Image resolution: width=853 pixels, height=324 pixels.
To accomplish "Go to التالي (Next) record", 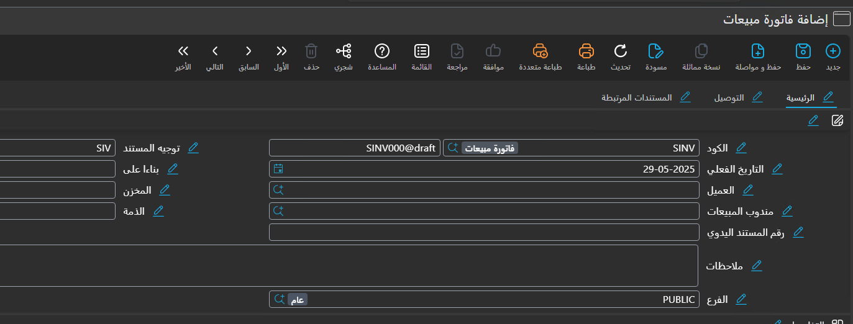I will (215, 51).
